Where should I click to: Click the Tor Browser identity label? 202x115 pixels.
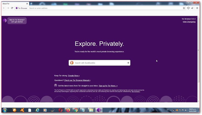[x=22, y=8]
